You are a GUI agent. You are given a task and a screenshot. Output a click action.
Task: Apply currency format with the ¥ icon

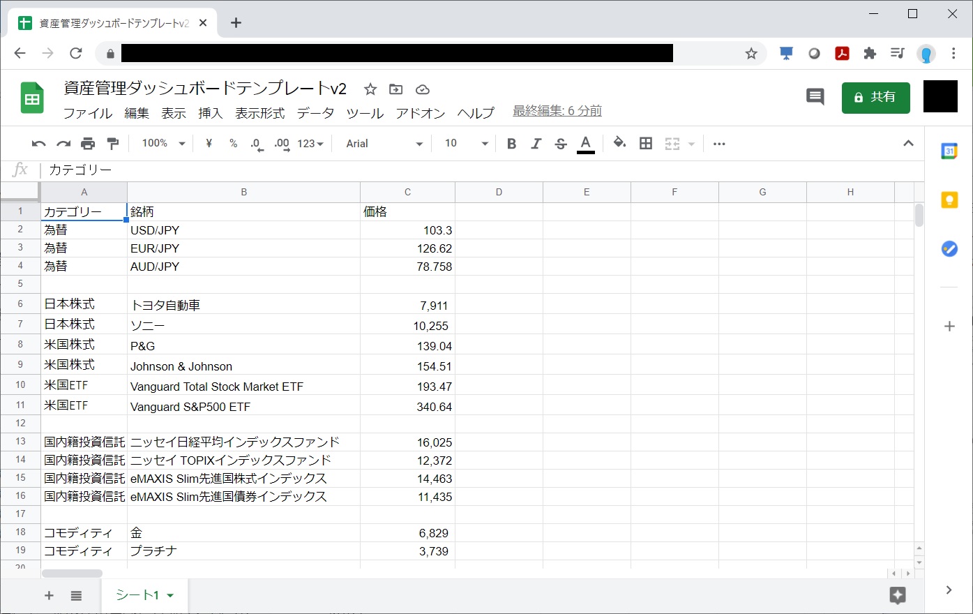tap(208, 143)
